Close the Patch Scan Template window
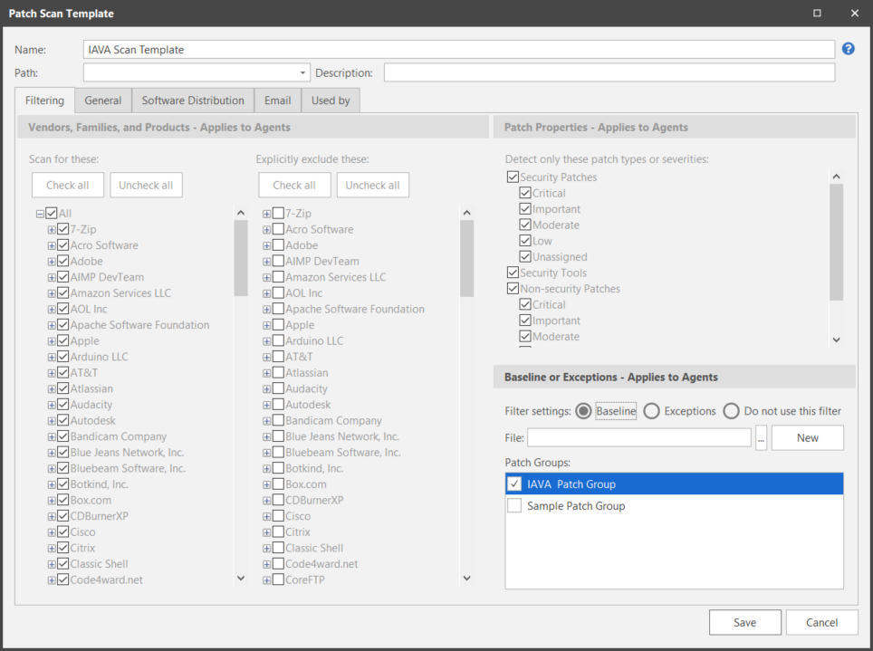 point(855,13)
